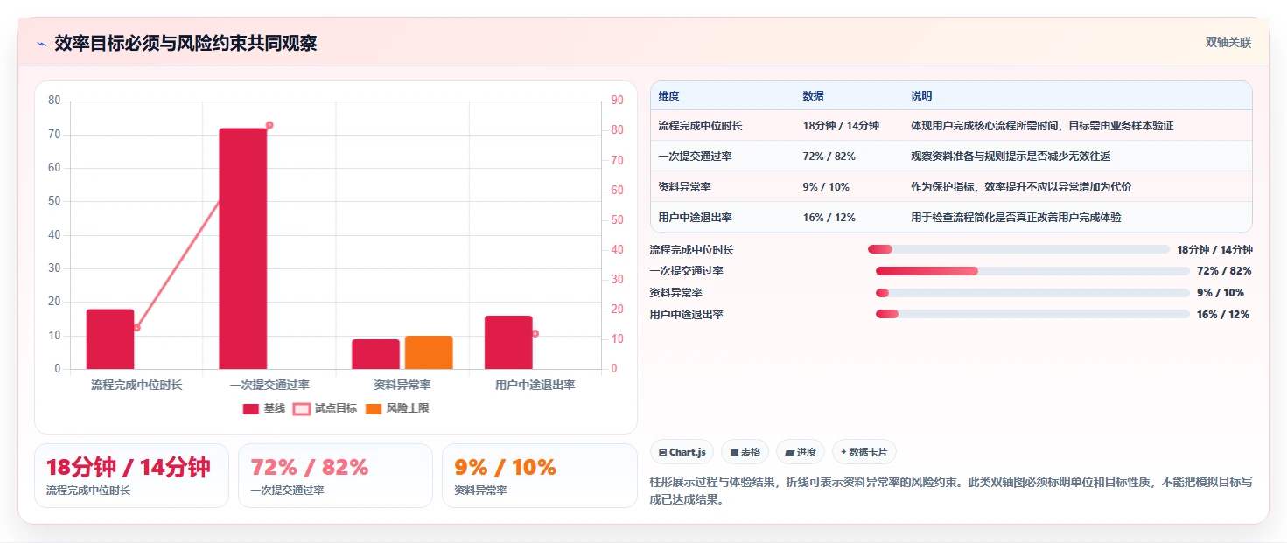Click the icon in the 表格 chip

(734, 452)
